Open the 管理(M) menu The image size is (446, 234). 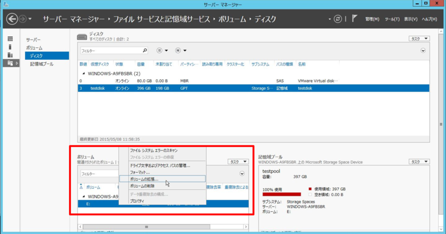[372, 19]
